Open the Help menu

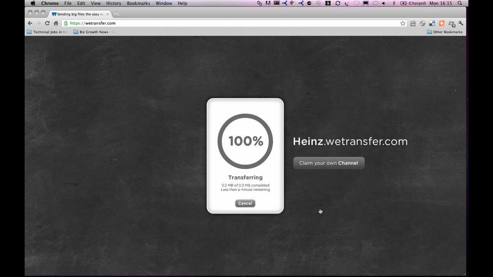(x=182, y=3)
